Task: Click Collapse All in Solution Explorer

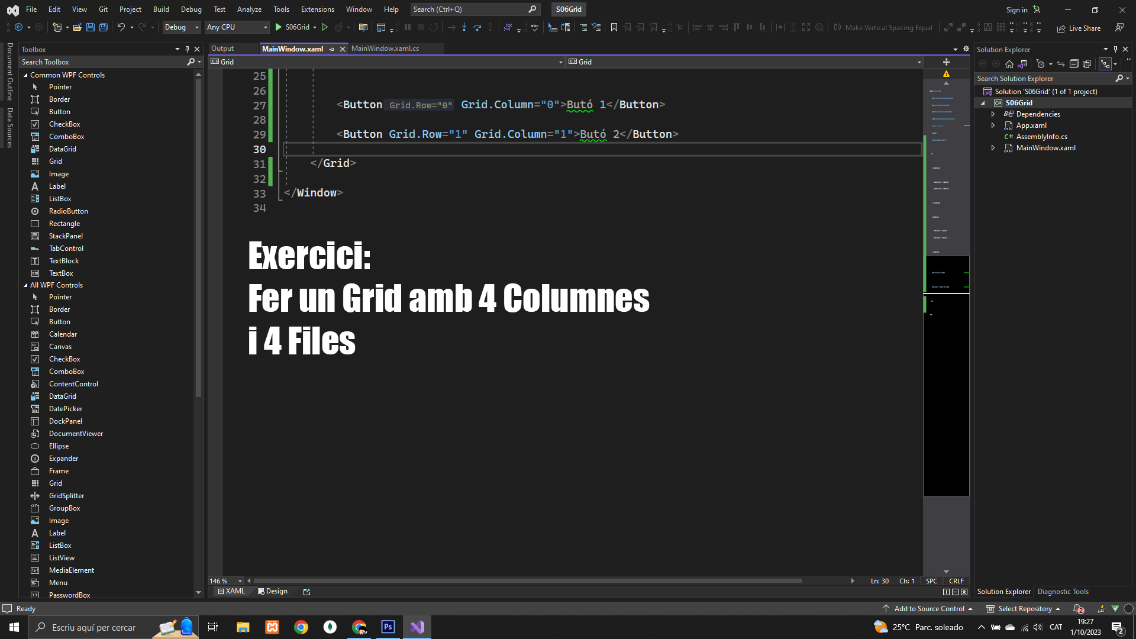Action: click(1074, 64)
